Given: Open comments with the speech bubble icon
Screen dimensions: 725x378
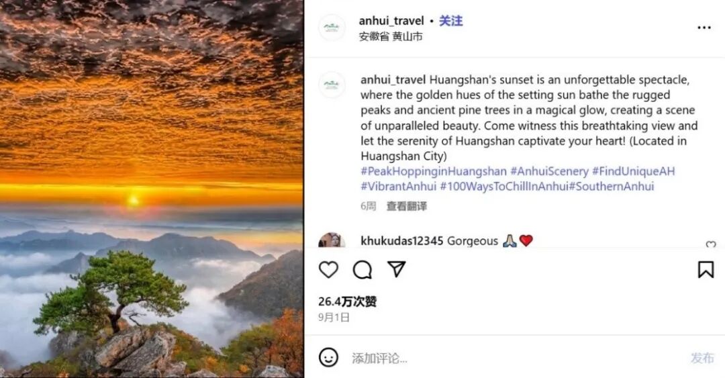Looking at the screenshot, I should (362, 269).
